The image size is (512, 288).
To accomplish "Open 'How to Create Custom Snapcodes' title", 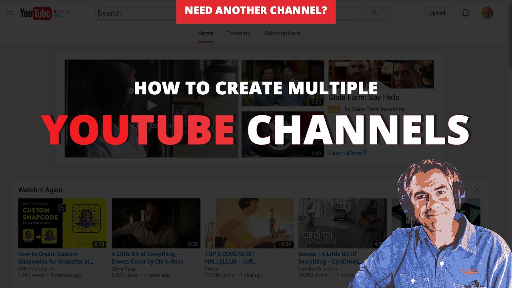I will [x=56, y=258].
